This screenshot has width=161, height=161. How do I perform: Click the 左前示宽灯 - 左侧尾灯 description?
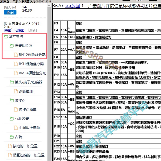92,146
